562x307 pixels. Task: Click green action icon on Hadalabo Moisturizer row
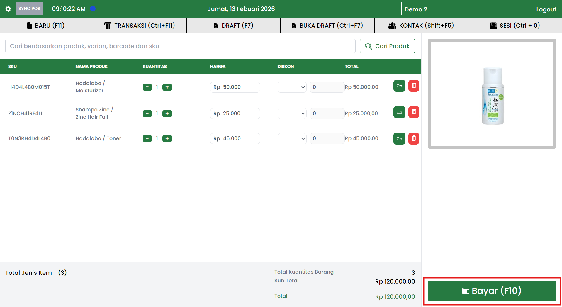(x=399, y=86)
